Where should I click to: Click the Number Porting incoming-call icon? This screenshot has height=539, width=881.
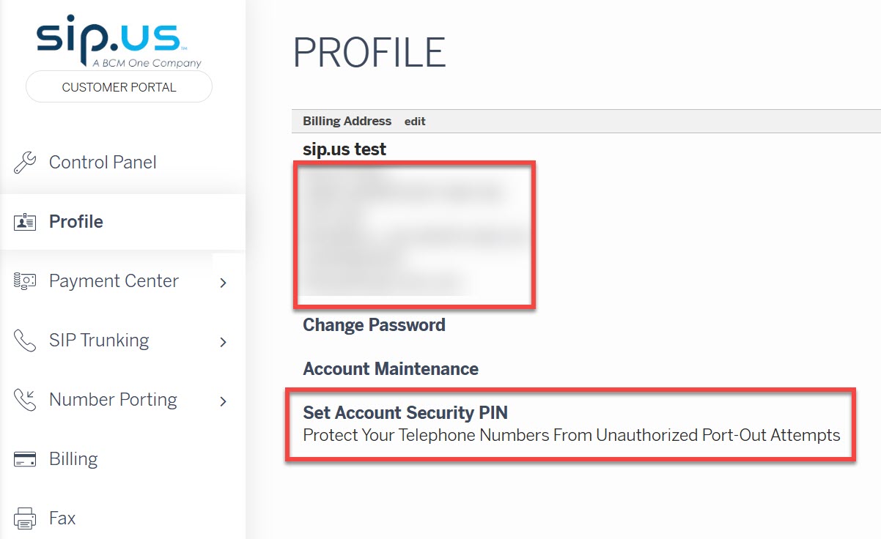click(25, 400)
